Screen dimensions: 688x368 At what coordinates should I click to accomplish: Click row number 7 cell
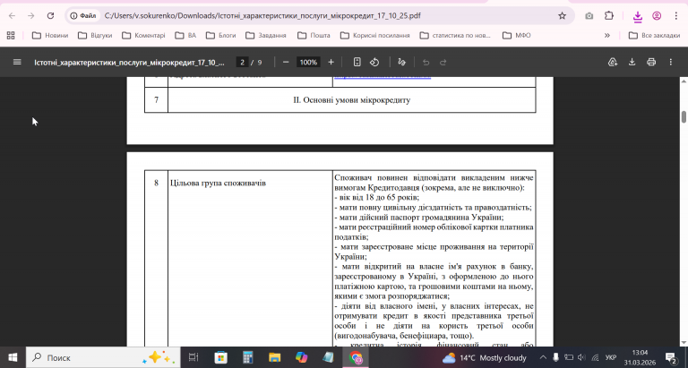point(156,100)
